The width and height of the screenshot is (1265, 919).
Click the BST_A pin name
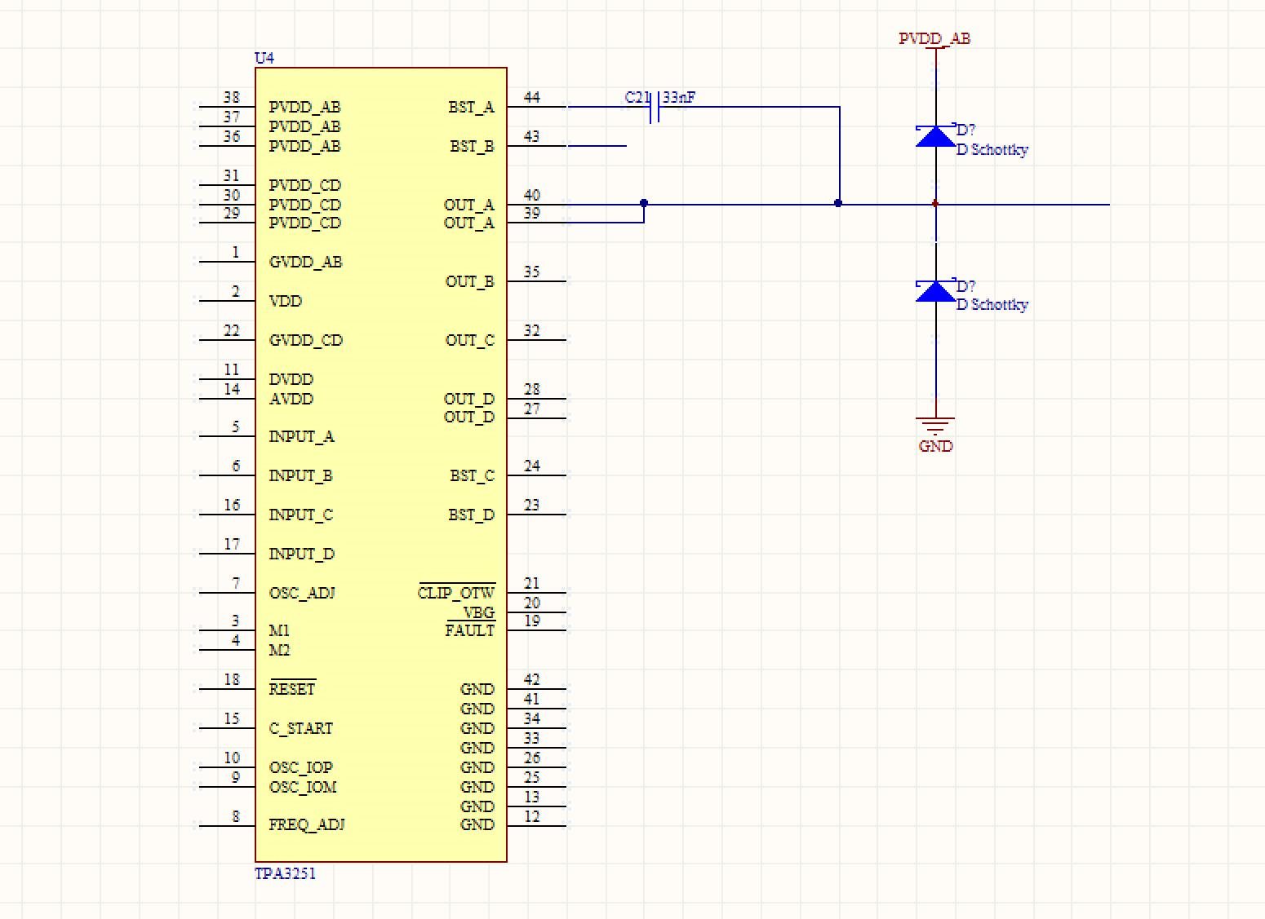(x=471, y=107)
